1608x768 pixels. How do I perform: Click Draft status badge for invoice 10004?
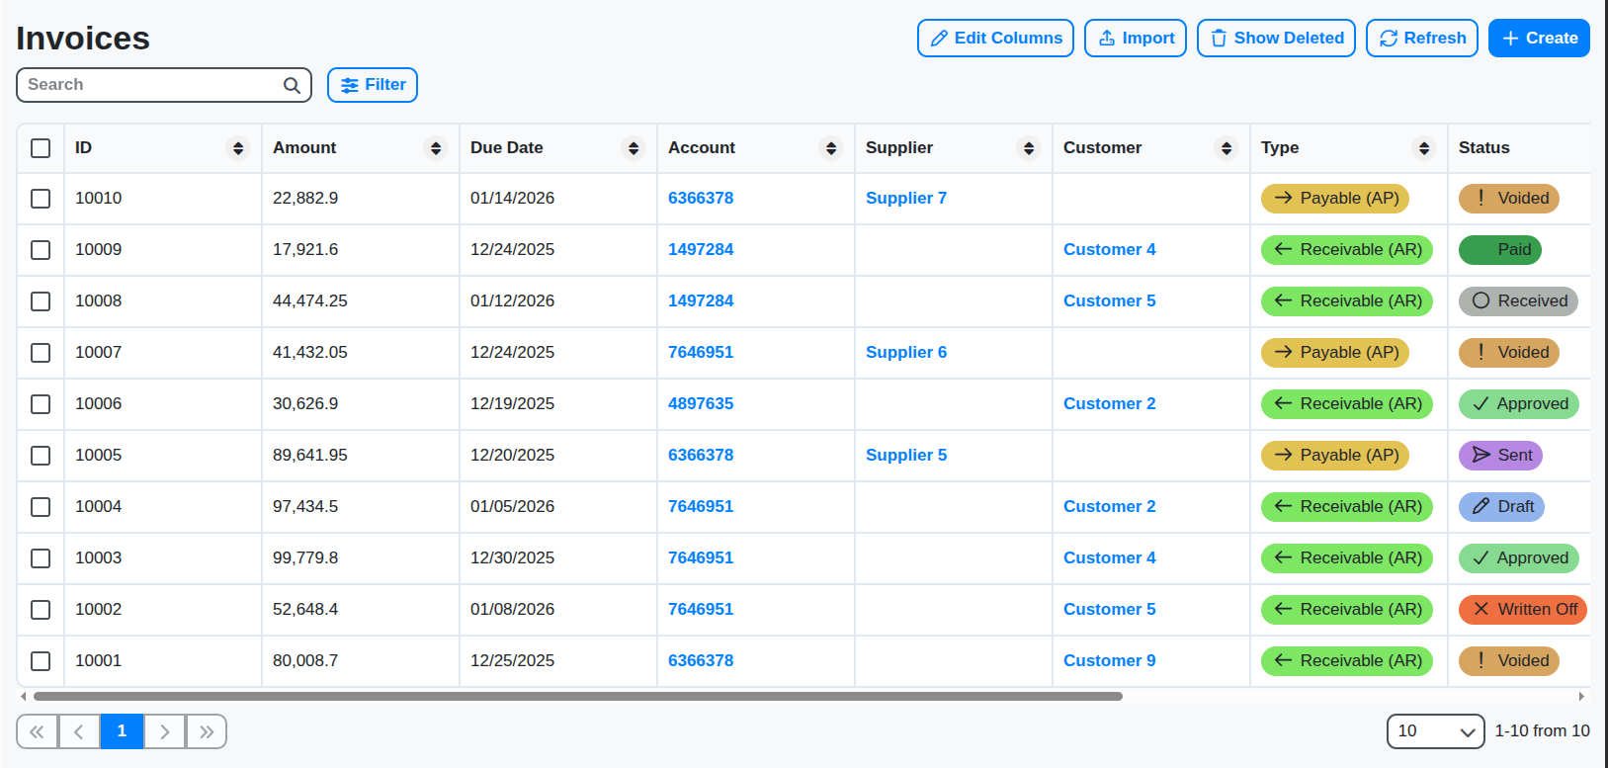coord(1501,507)
